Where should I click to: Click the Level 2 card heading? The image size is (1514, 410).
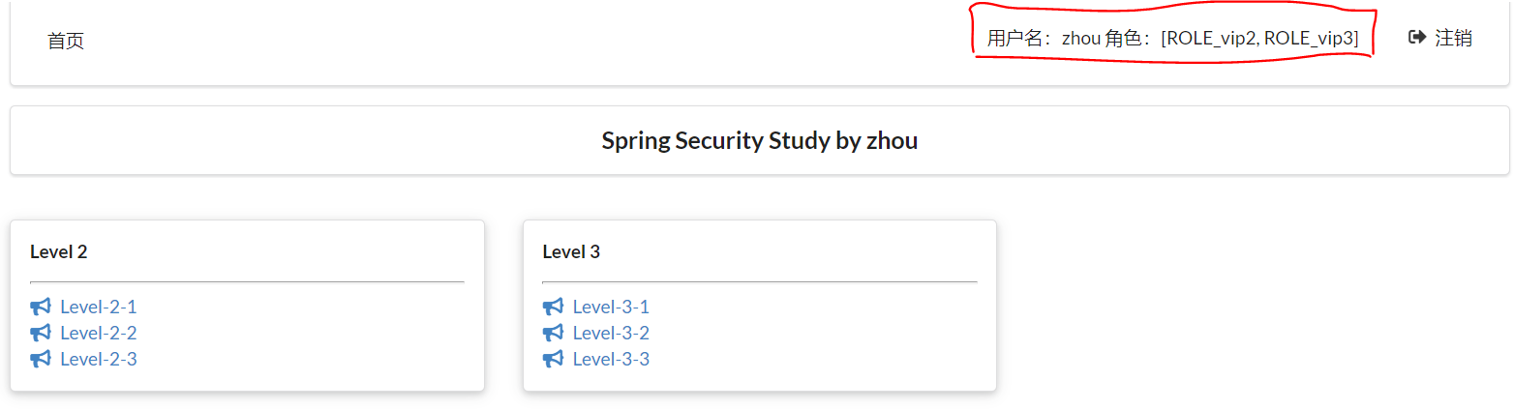point(59,252)
